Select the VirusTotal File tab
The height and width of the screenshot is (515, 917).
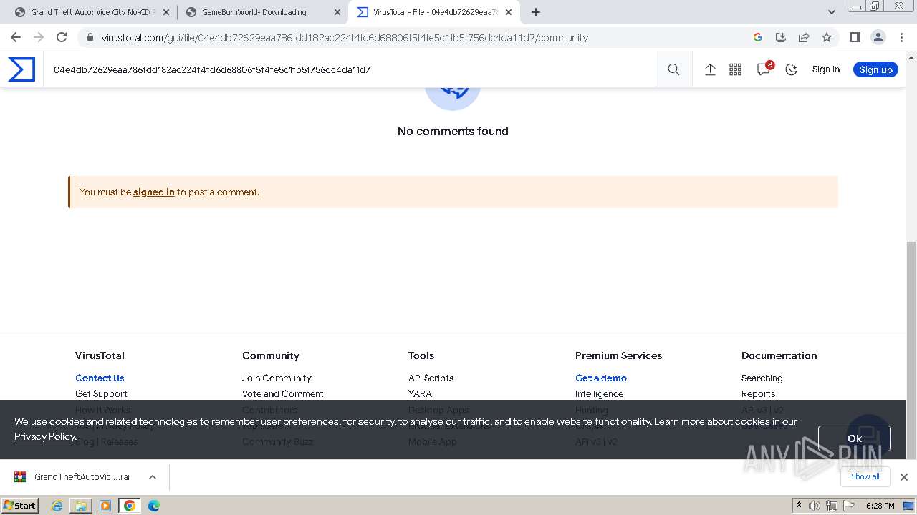(x=436, y=12)
